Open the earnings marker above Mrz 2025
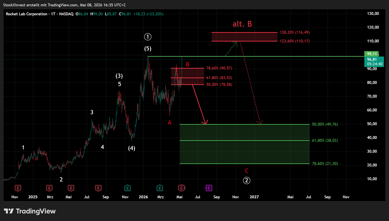 pyautogui.click(x=49, y=188)
